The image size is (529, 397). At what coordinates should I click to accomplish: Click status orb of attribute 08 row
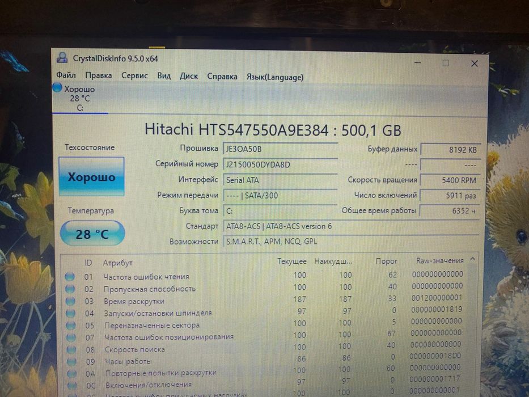[x=71, y=349]
